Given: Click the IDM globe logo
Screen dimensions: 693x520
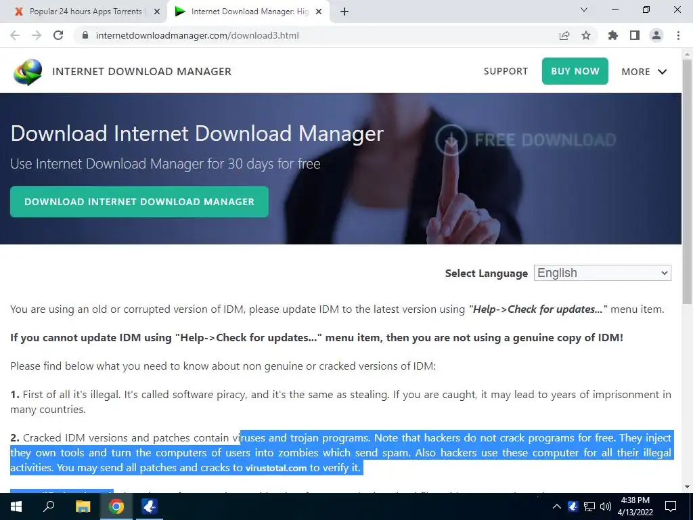Looking at the screenshot, I should coord(28,72).
